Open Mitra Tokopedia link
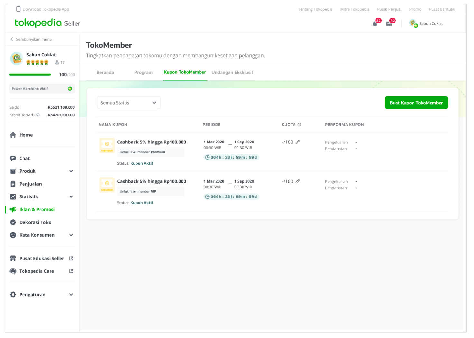 coord(355,9)
